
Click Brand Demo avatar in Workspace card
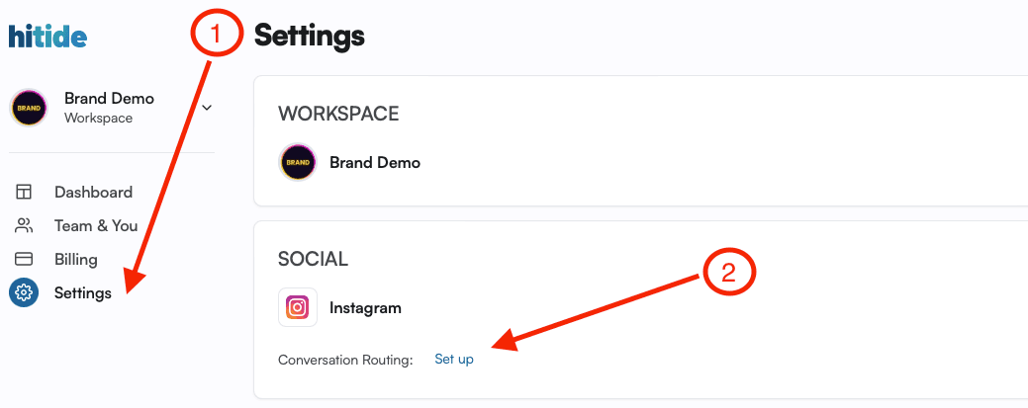click(x=298, y=162)
